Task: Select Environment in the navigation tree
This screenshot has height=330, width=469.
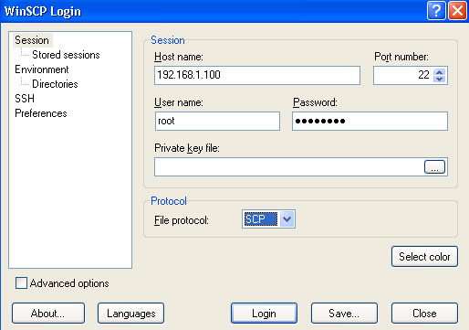Action: tap(42, 69)
